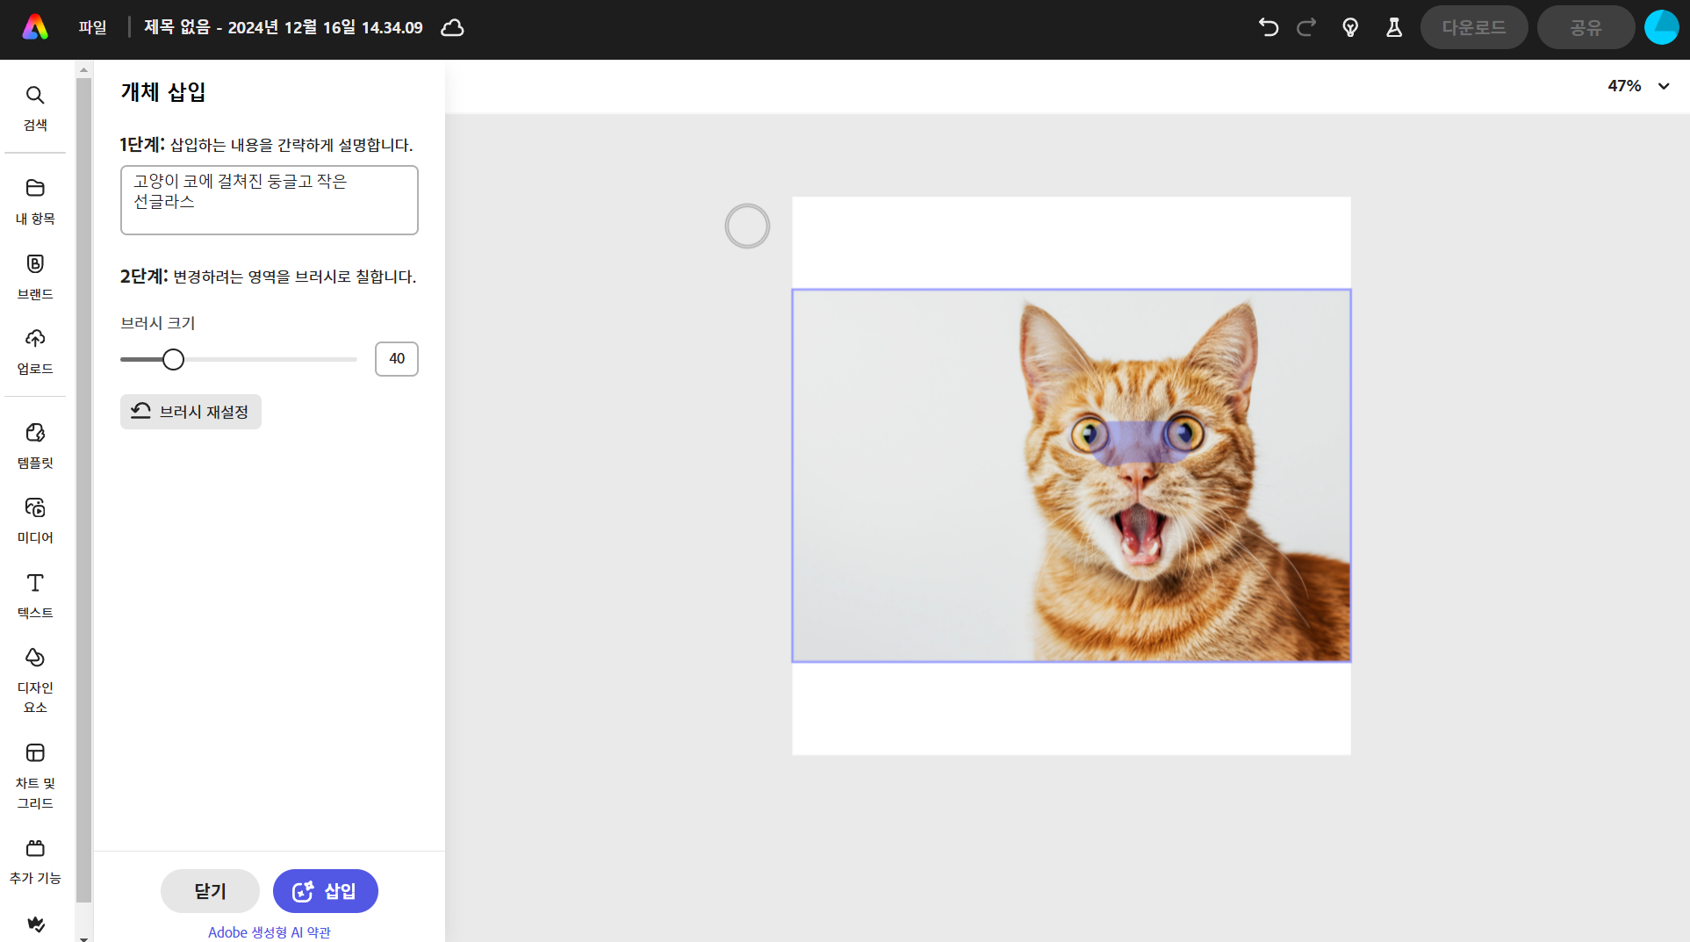Screen dimensions: 1690x942
Task: Open the lightbulb tips icon
Action: (x=1350, y=27)
